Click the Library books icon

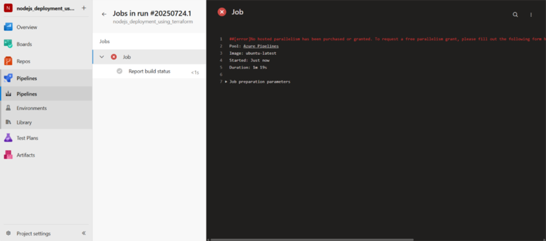click(x=8, y=122)
